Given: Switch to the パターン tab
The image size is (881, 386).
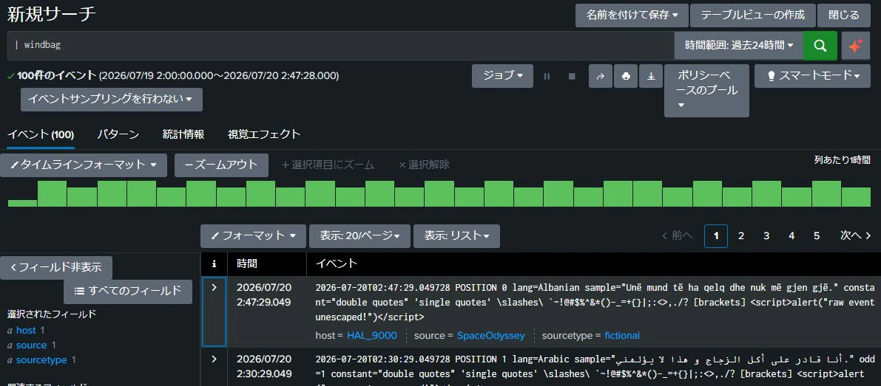Looking at the screenshot, I should 118,134.
